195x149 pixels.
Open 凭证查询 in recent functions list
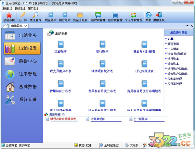coord(173,44)
